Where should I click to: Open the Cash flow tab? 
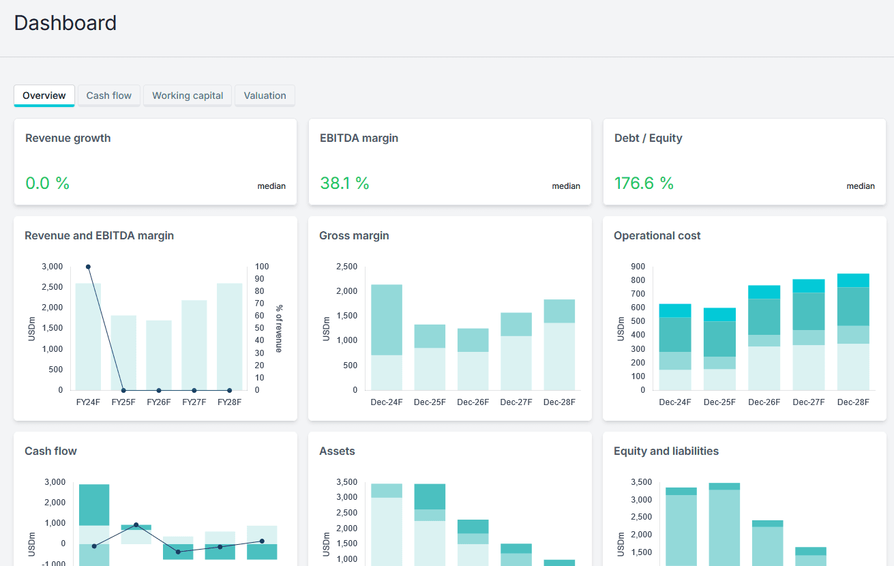click(x=109, y=95)
